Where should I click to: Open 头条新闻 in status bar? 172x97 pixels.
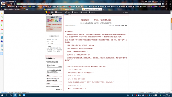pyautogui.click(x=4, y=92)
